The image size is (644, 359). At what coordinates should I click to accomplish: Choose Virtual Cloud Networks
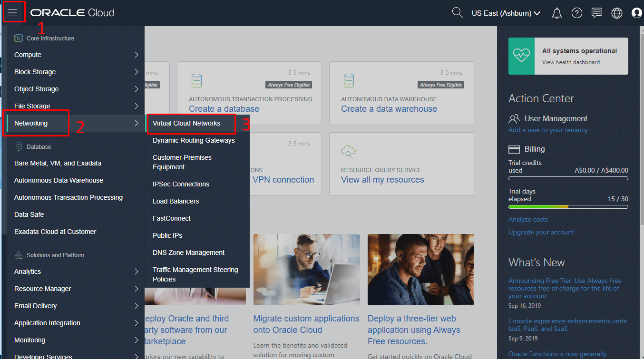point(186,123)
